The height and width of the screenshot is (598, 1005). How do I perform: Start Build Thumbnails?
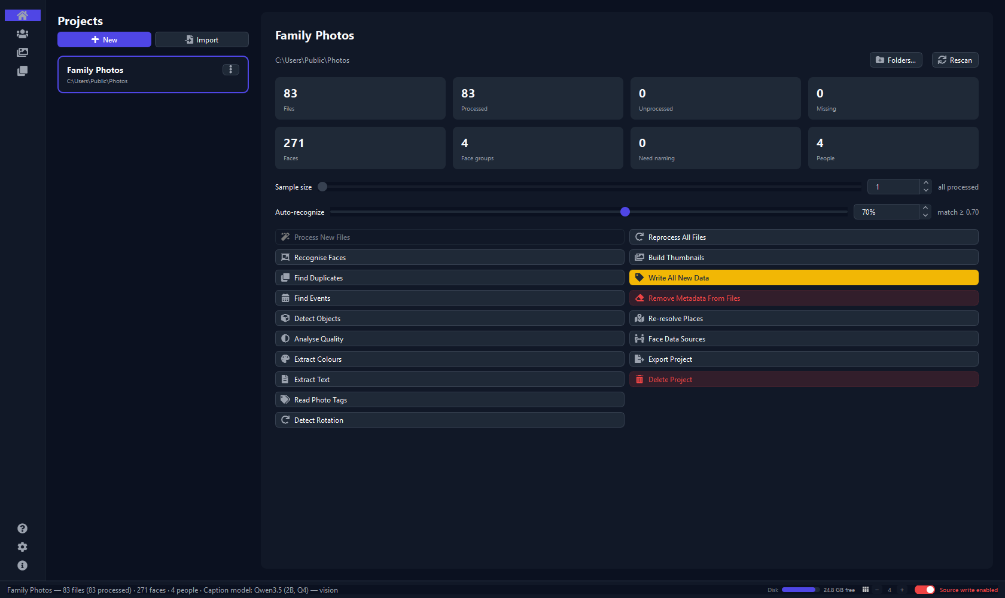coord(804,258)
